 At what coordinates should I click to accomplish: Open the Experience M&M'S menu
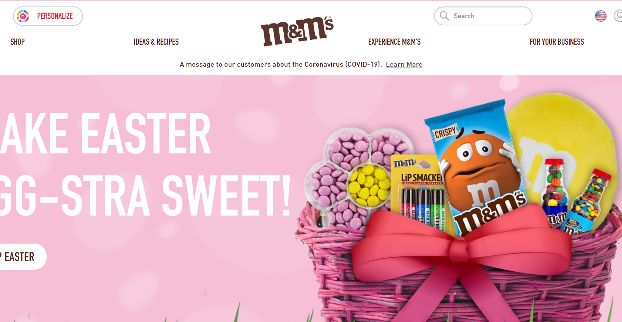point(394,42)
